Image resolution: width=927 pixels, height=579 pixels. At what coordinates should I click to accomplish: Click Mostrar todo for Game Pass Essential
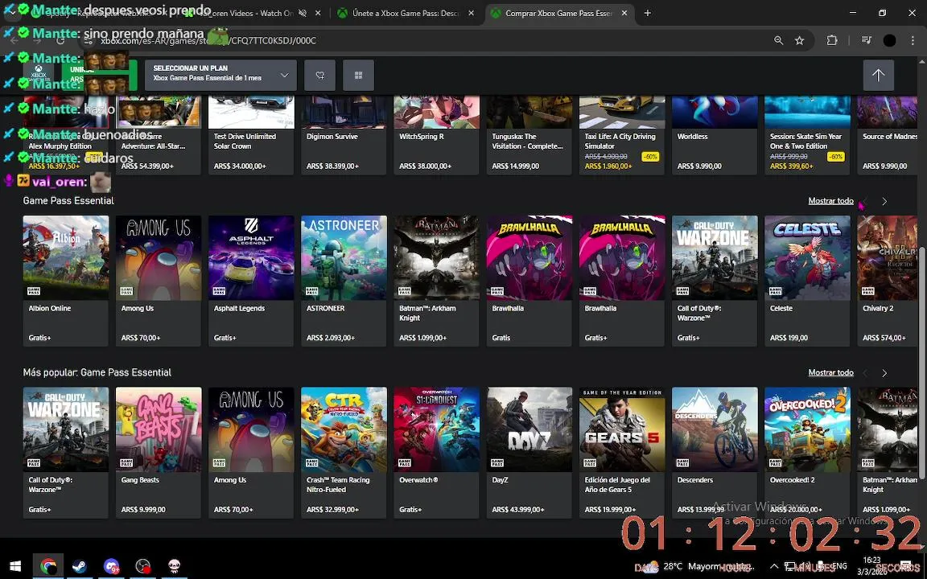tap(830, 201)
